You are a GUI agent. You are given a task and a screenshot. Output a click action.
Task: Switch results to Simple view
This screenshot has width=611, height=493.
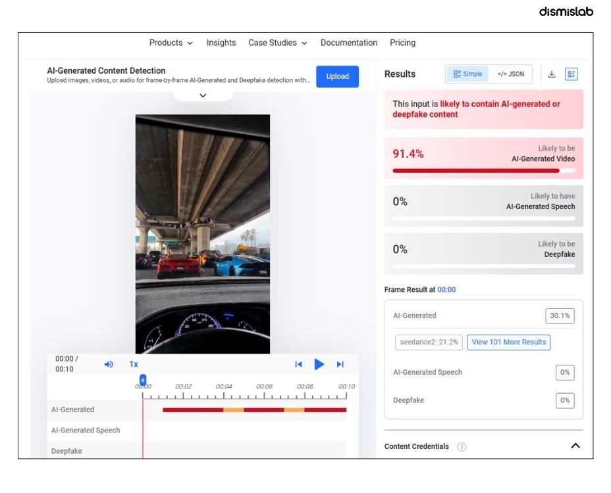(467, 74)
